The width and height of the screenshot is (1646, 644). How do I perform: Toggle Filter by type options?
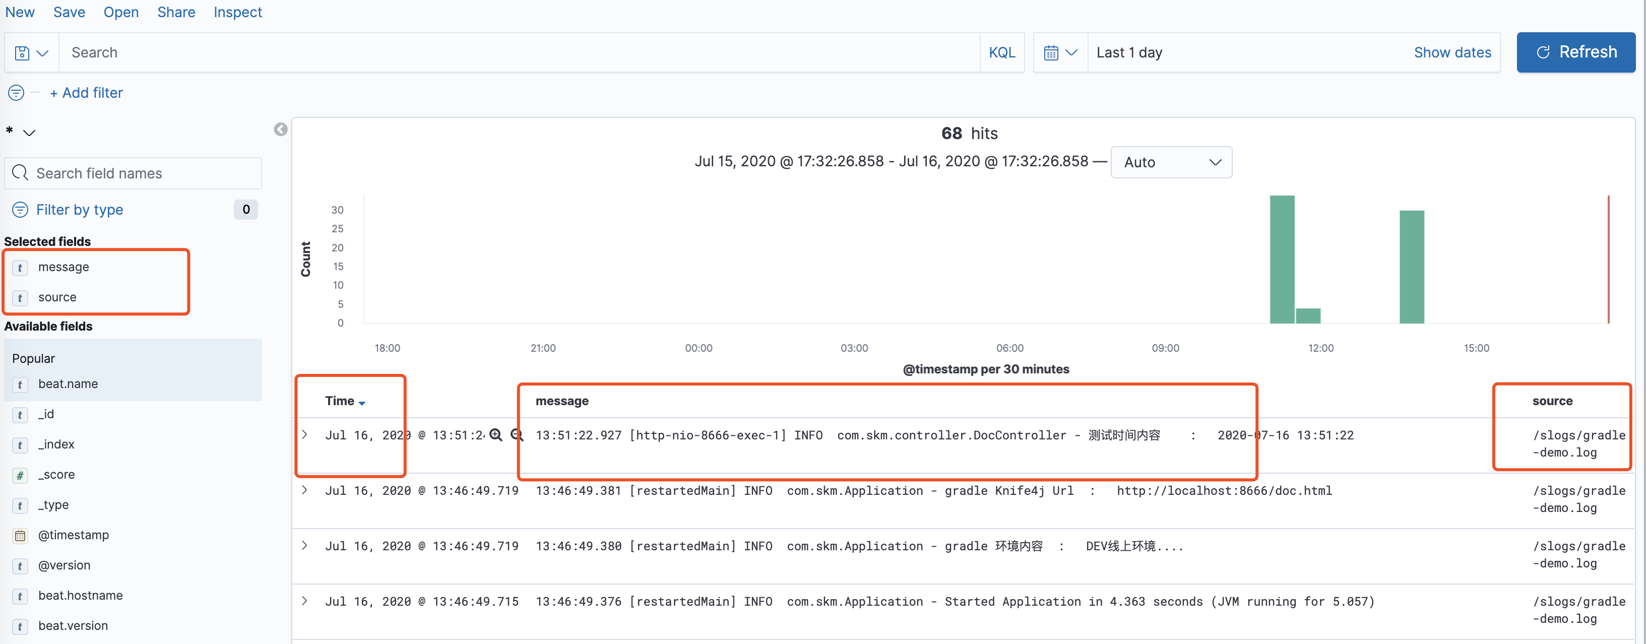click(79, 210)
